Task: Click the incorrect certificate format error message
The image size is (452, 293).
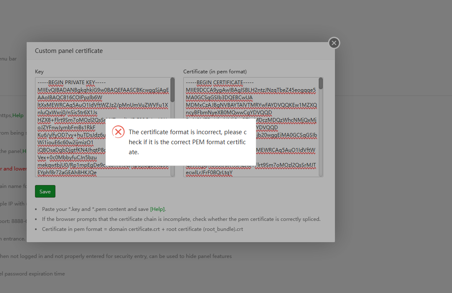Action: (x=187, y=142)
